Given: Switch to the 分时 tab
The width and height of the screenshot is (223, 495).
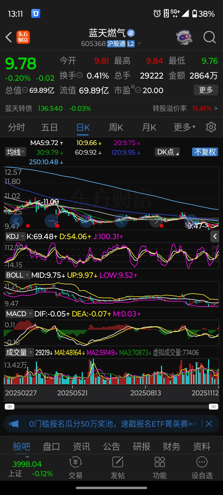Looking at the screenshot, I should [16, 127].
